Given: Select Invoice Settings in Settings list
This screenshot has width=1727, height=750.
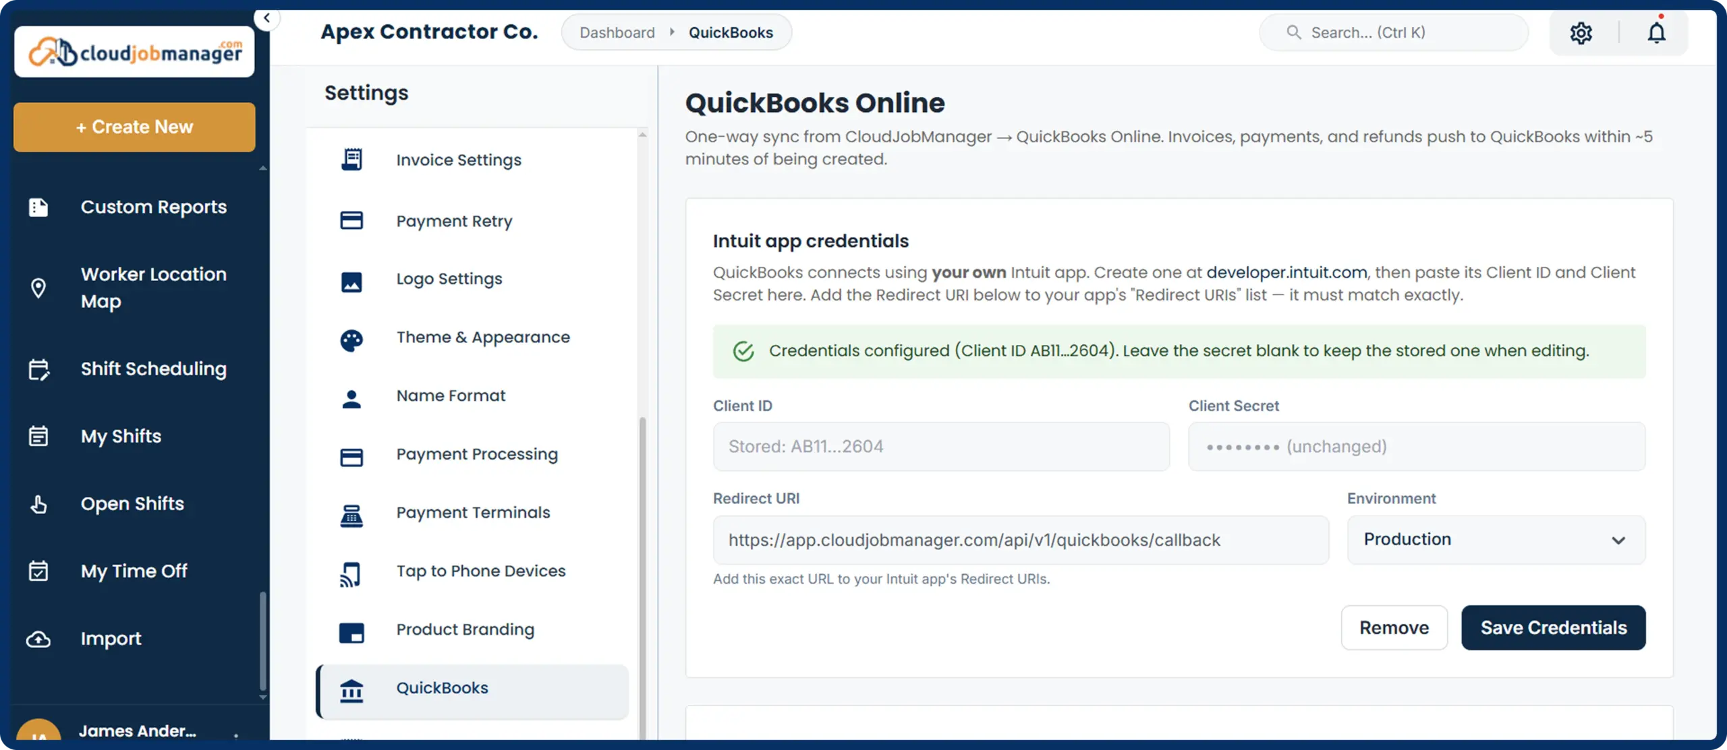Looking at the screenshot, I should [x=472, y=160].
